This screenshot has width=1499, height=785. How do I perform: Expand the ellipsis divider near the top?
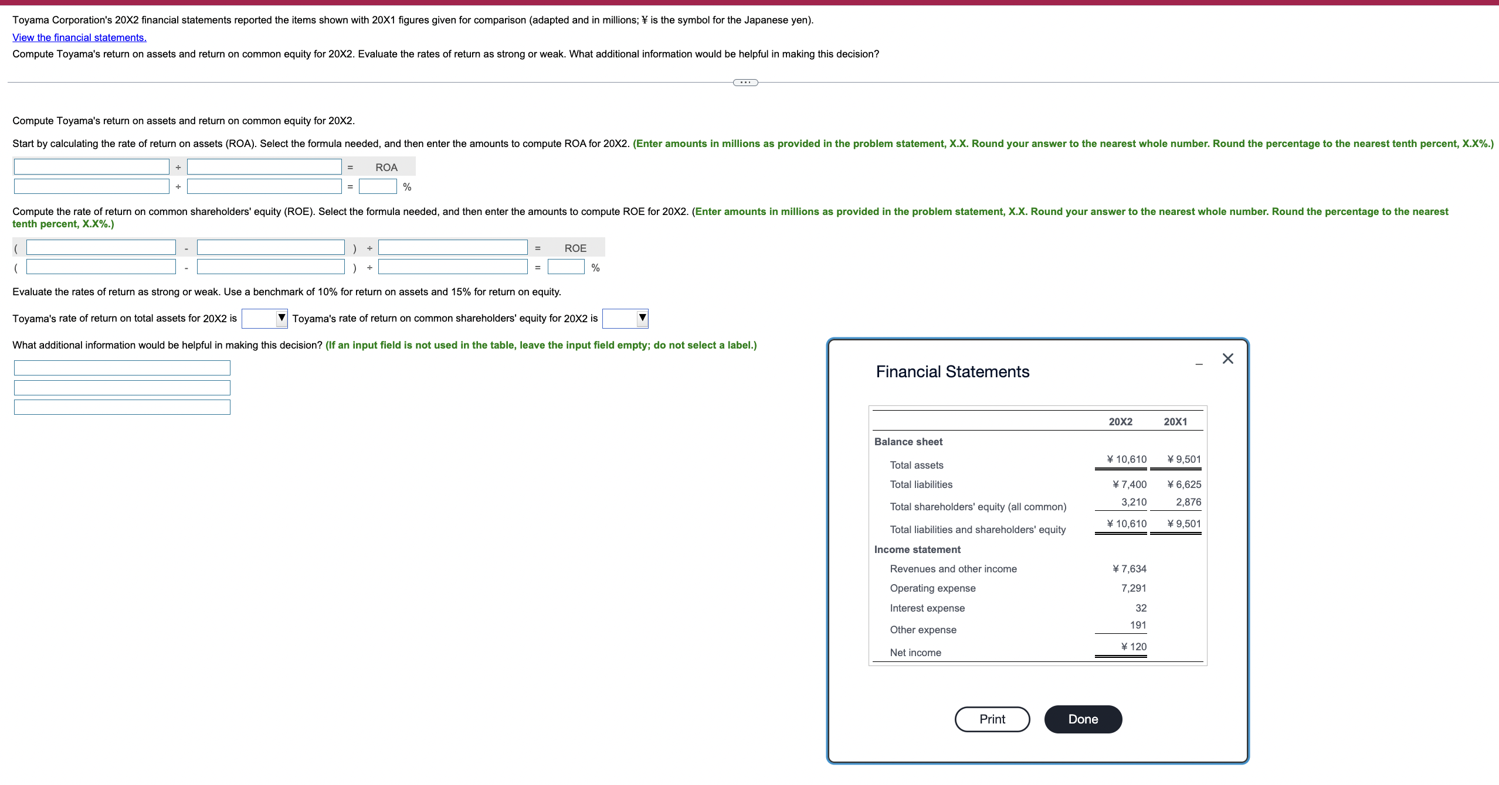(744, 82)
